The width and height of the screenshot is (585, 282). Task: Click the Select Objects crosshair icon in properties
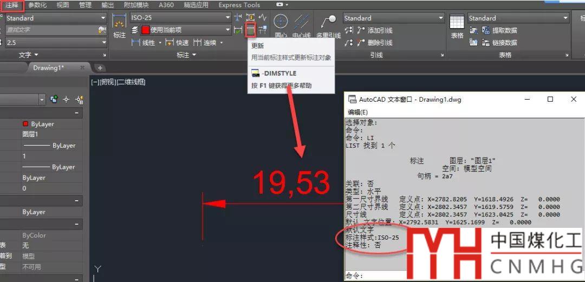66,100
